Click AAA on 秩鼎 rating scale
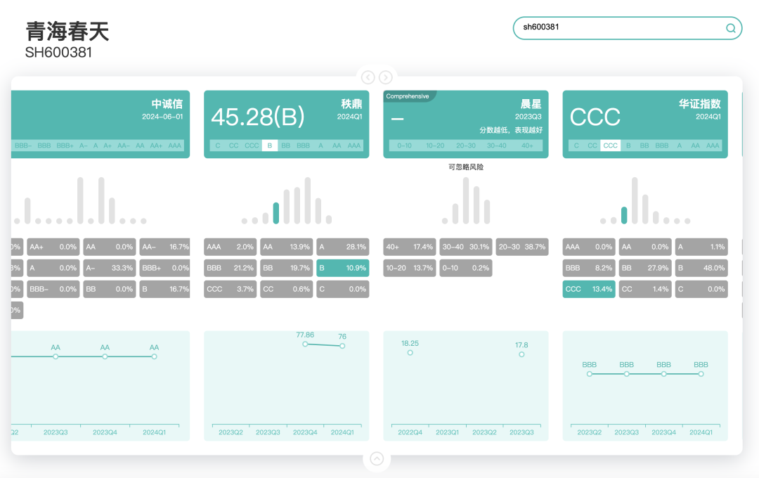The width and height of the screenshot is (759, 478). pos(353,146)
